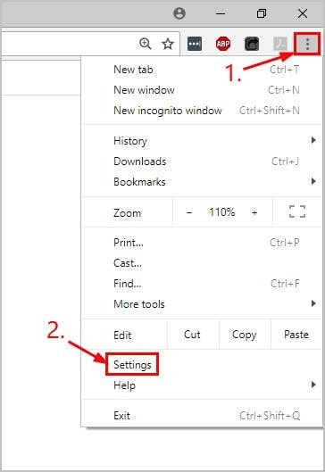Click the zoom magnifier icon in address bar
Image resolution: width=325 pixels, height=472 pixels.
click(146, 44)
